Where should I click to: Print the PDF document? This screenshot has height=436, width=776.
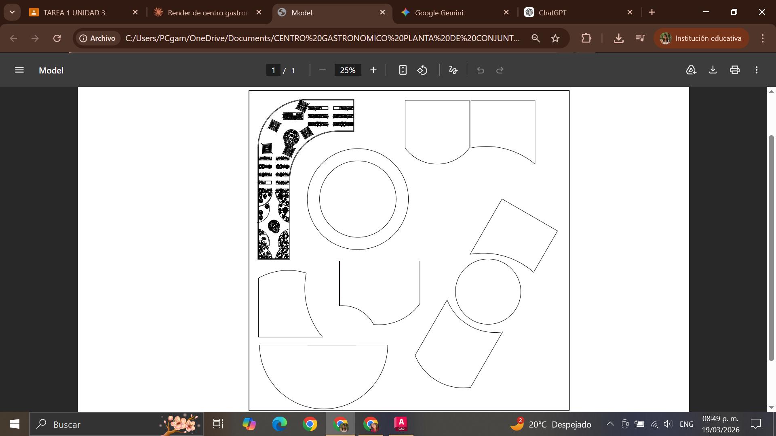734,70
